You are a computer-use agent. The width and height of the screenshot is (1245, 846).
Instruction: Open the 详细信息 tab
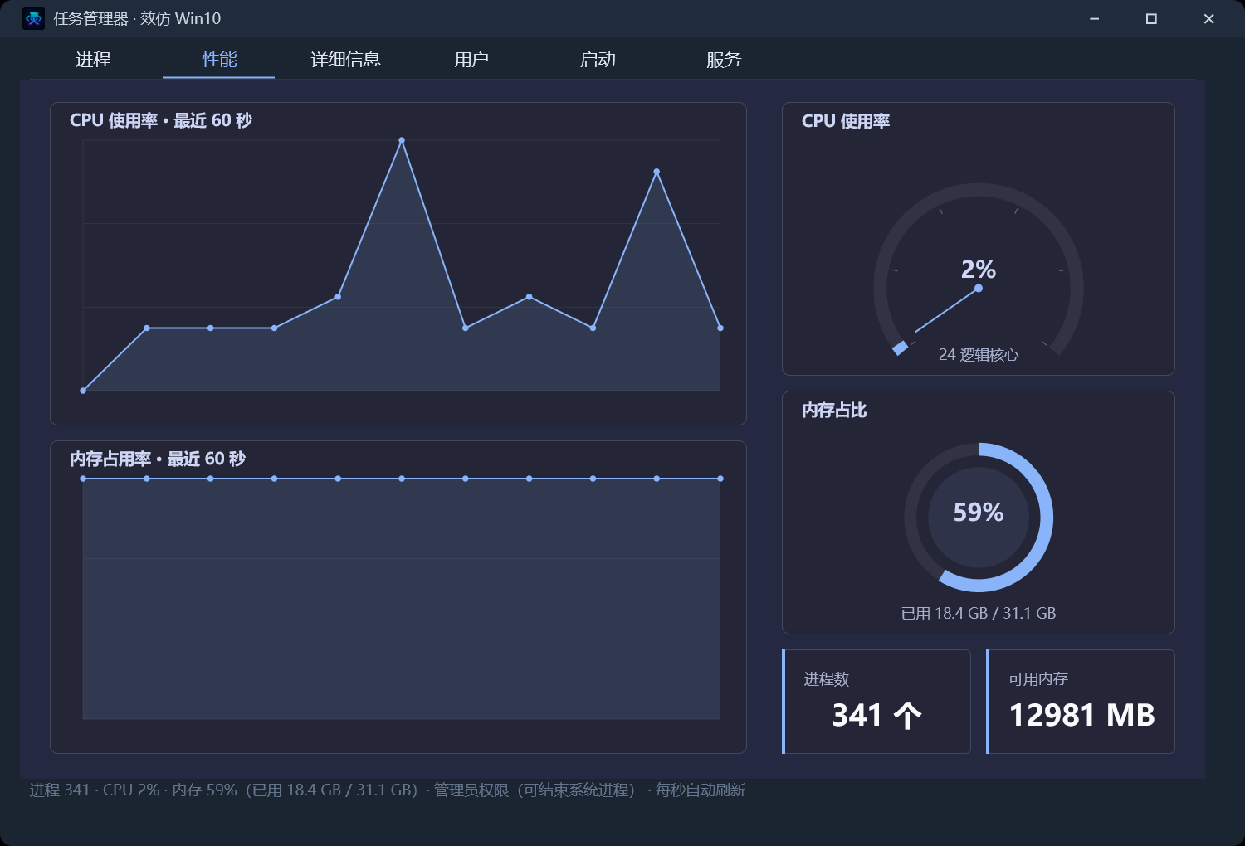point(345,60)
